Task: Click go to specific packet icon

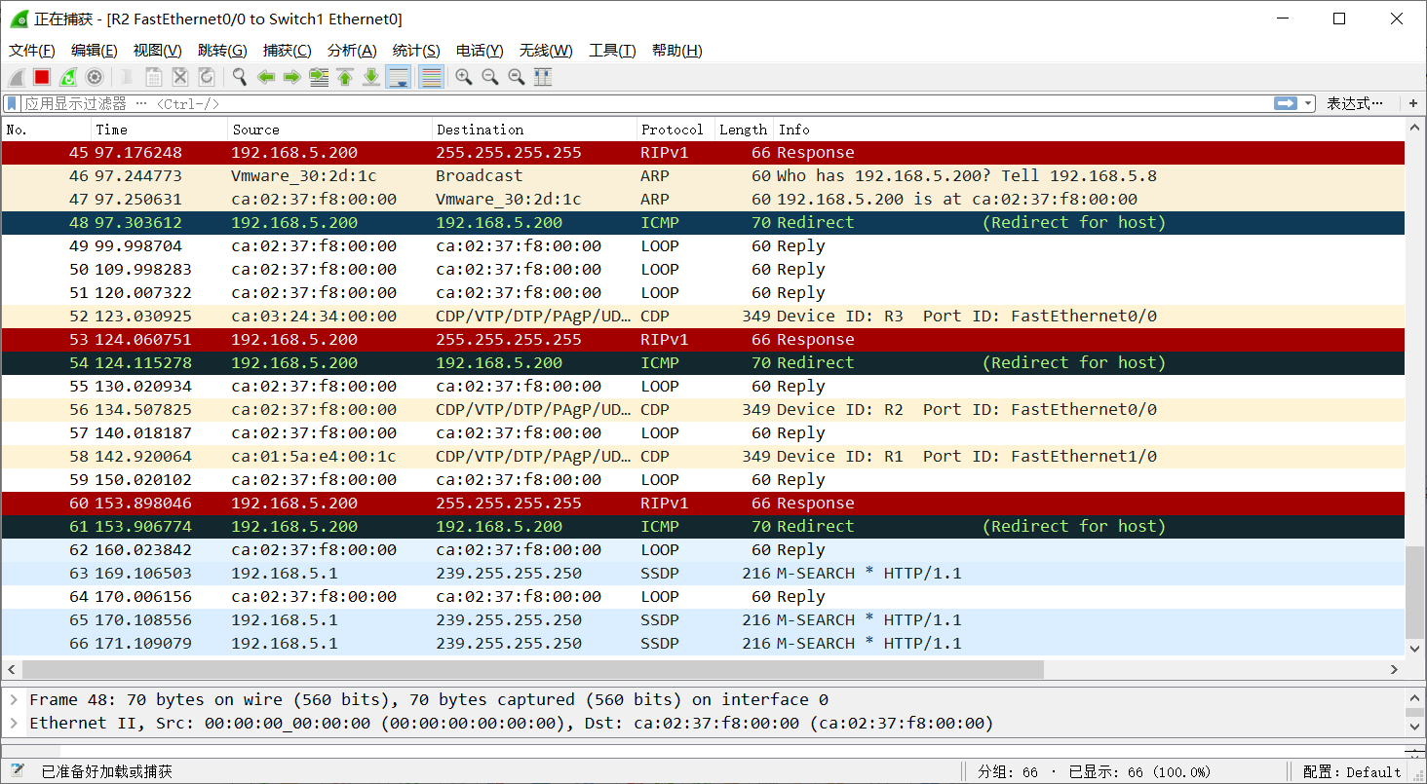Action: tap(319, 77)
